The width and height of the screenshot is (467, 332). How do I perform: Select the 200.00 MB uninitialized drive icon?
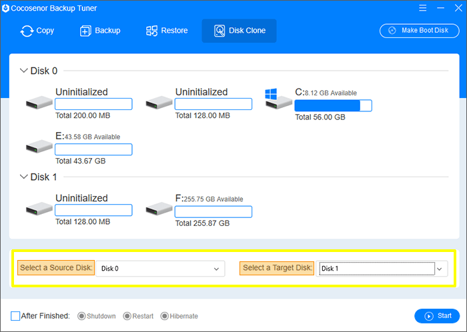(x=39, y=103)
